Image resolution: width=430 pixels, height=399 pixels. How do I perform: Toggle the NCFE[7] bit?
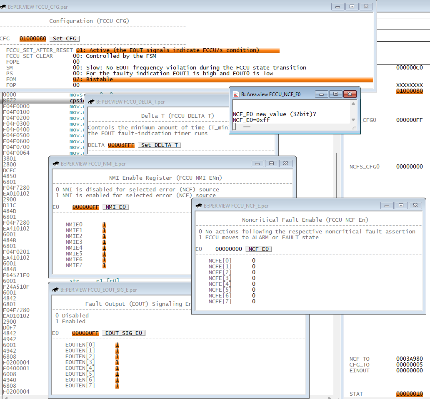(254, 302)
